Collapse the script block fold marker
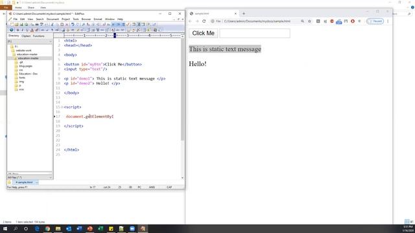The height and width of the screenshot is (233, 415). 62,107
